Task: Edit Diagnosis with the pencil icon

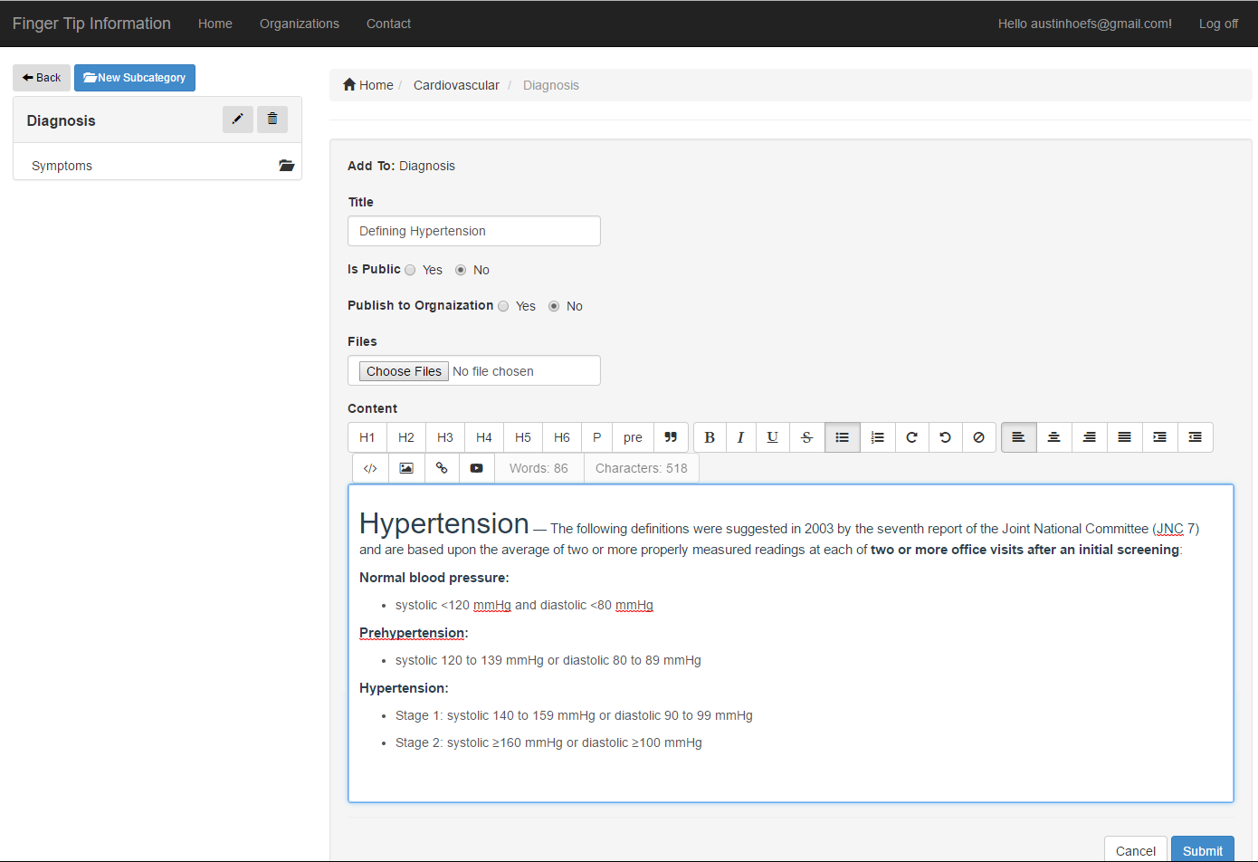Action: pos(237,120)
